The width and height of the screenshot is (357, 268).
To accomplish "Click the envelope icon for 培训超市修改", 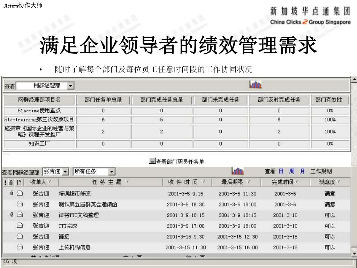I will 20,194.
